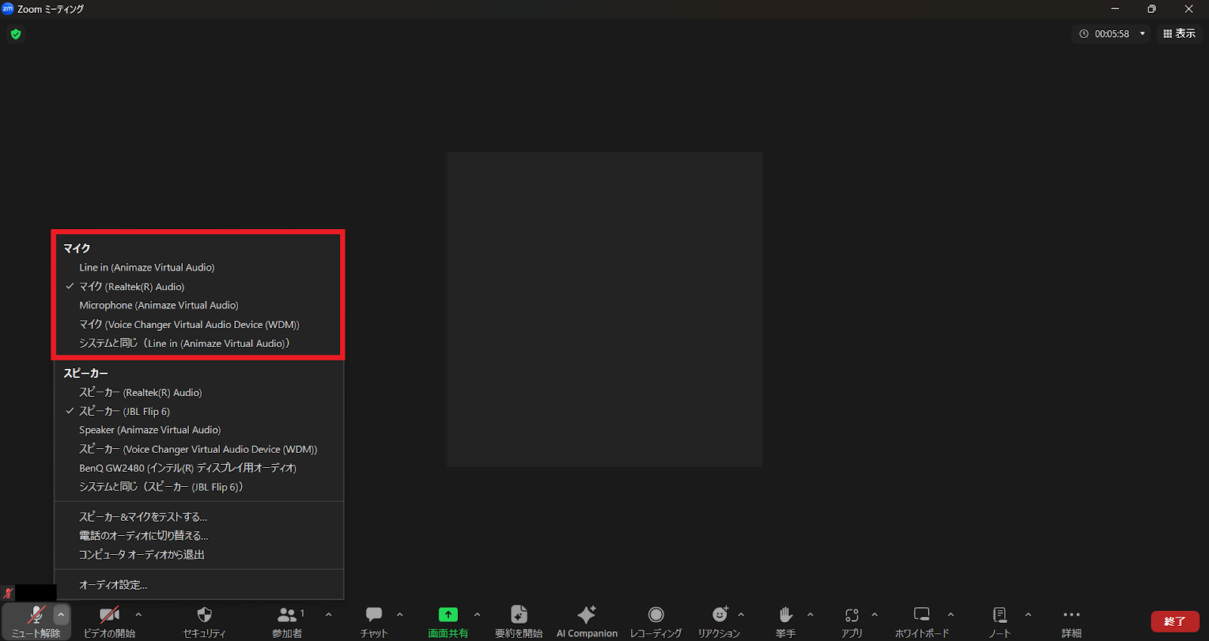Select スピーカー (Voice Changer Virtual Audio Device) speaker
The height and width of the screenshot is (641, 1209).
click(199, 449)
